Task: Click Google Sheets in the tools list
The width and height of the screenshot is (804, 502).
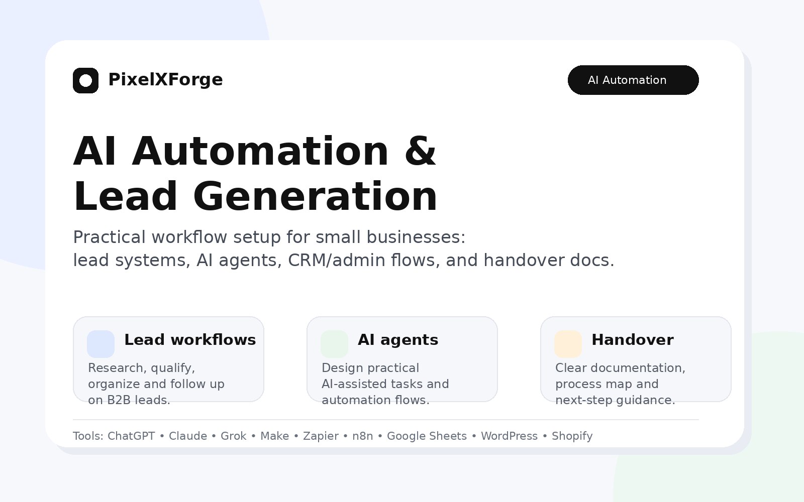Action: pos(427,436)
